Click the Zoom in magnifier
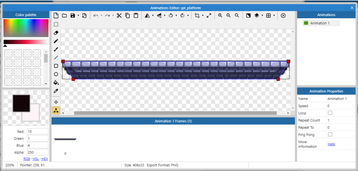358x171 pixels. point(220,16)
